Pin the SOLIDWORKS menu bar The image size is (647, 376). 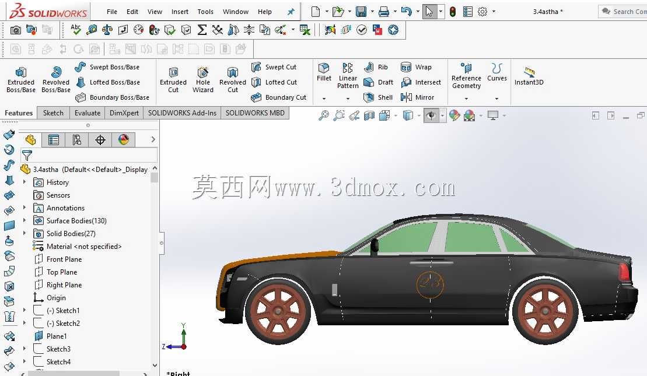291,12
